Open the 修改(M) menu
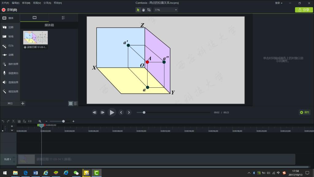Viewport: 314px width, 177px height. point(26,3)
